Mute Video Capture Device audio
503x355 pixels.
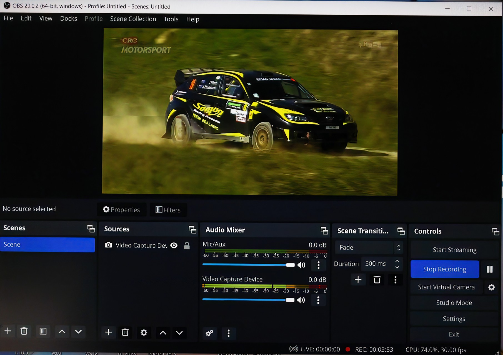(301, 300)
